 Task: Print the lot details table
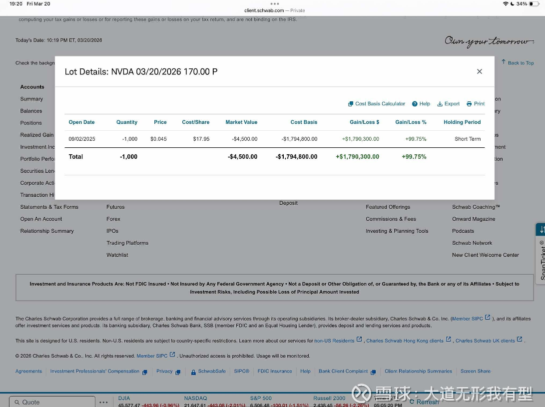(x=476, y=104)
